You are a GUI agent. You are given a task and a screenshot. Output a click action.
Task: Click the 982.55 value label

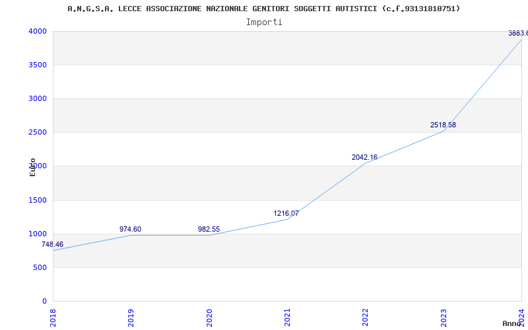click(x=209, y=230)
